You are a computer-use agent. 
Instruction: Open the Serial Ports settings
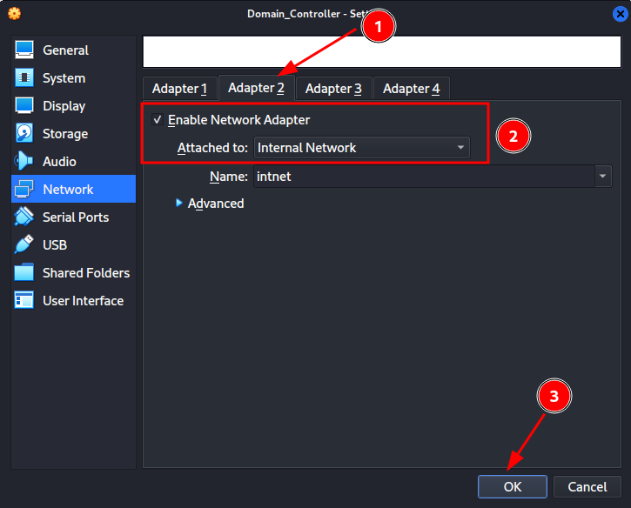tap(74, 217)
